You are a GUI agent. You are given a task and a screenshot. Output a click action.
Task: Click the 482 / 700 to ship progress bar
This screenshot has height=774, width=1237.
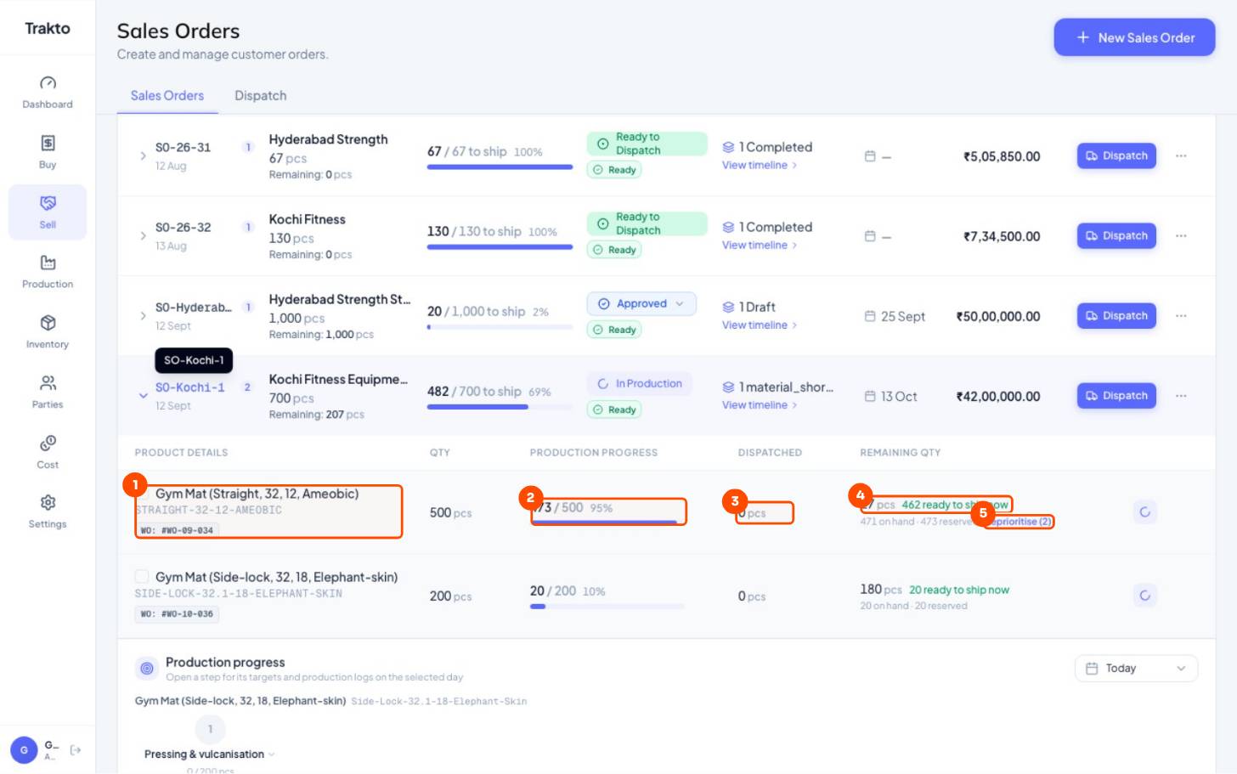(500, 407)
